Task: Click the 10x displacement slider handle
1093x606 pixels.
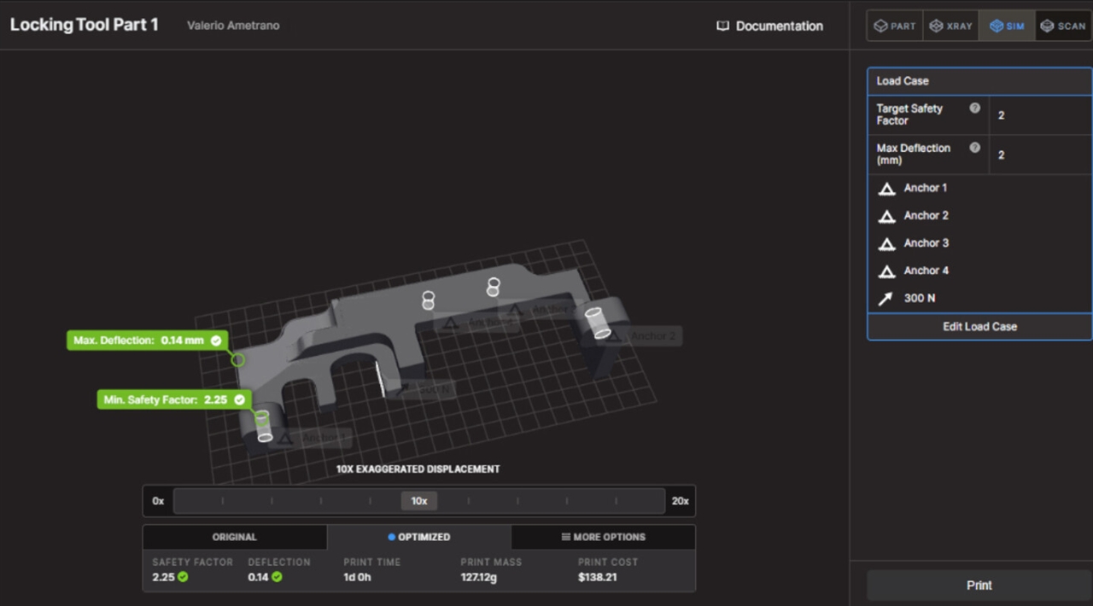Action: (x=418, y=501)
